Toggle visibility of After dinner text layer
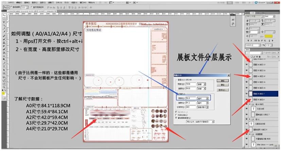Screen dimensions: 281x151 (x=247, y=145)
